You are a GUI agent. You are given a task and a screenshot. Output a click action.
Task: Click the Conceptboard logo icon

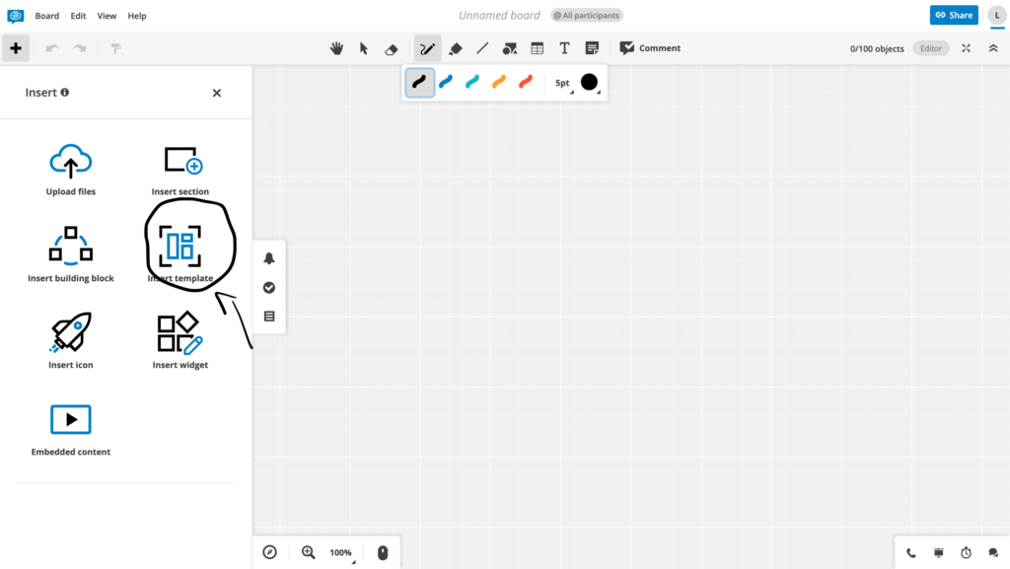click(x=16, y=16)
